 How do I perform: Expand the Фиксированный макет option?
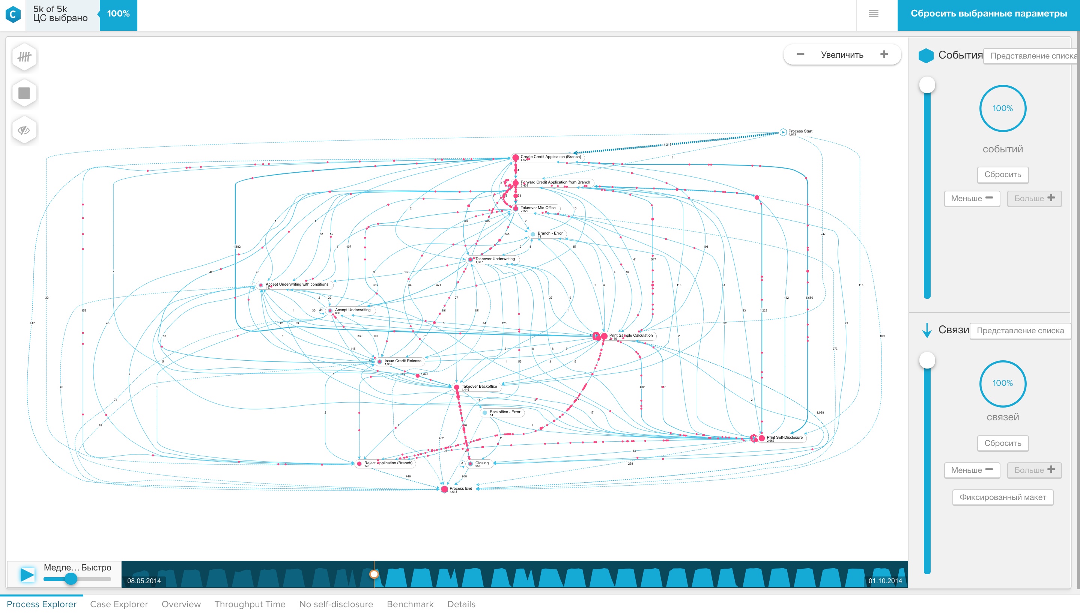[x=1002, y=496]
